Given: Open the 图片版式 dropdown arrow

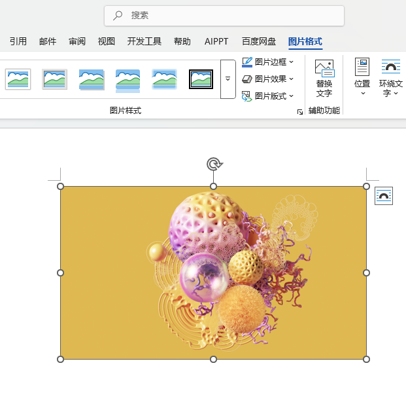Looking at the screenshot, I should click(292, 96).
